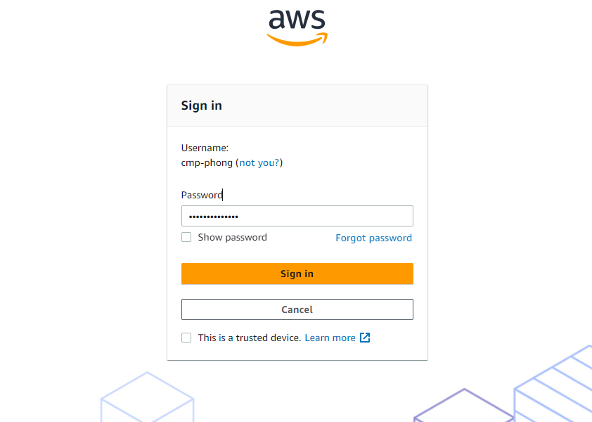
Task: Click the 'This is a trusted device.' label
Action: point(249,338)
